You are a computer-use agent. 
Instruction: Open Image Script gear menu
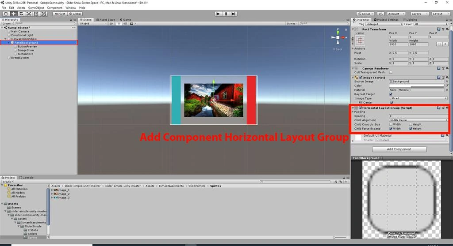pos(447,78)
